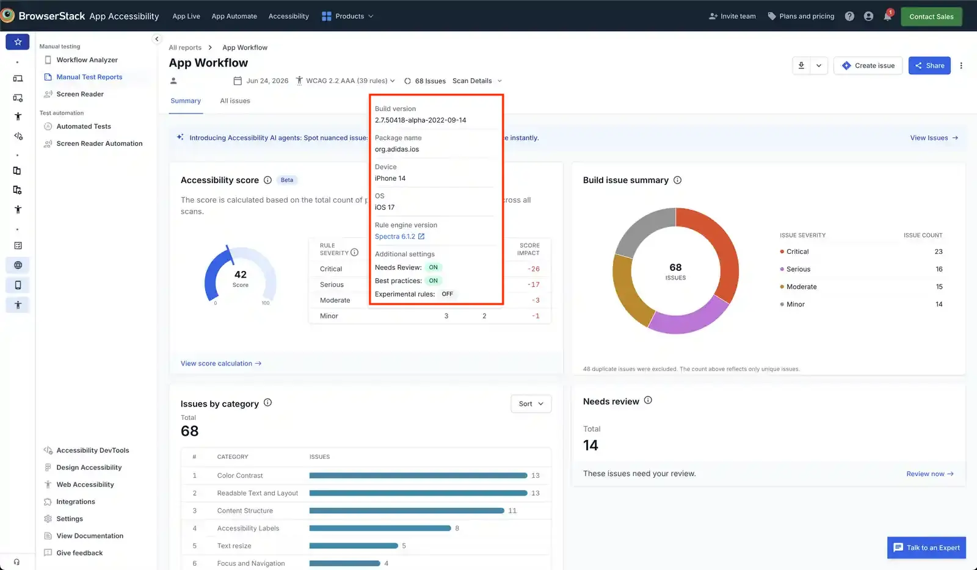Screen dimensions: 977x570
Task: Click the Review now link
Action: [x=930, y=474]
